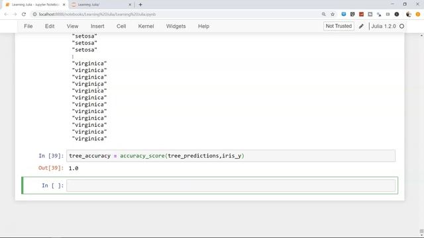The width and height of the screenshot is (424, 238).
Task: Click the In [39]: prompt label
Action: coord(51,156)
